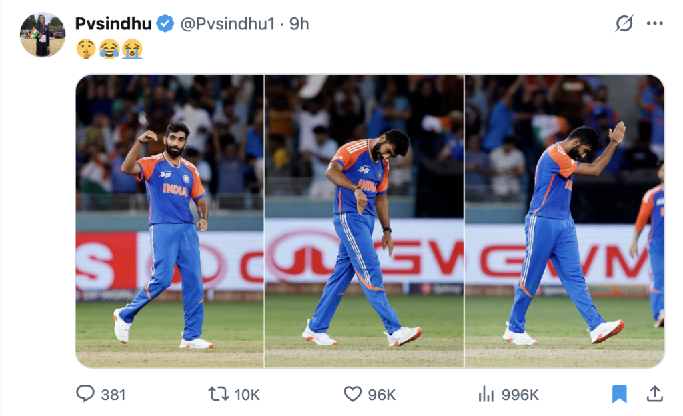
Task: Toggle the blue bookmark icon
Action: (620, 394)
